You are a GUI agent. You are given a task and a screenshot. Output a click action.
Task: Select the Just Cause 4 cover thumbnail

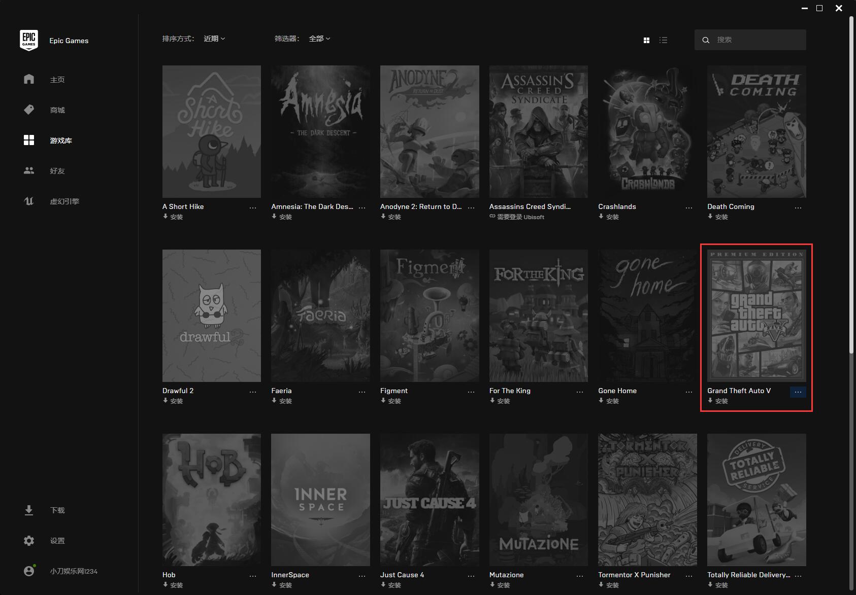[x=430, y=500]
